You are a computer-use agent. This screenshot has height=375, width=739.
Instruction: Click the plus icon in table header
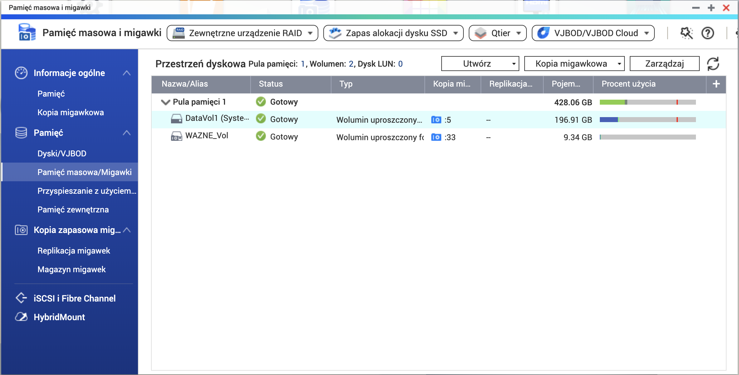tap(716, 84)
